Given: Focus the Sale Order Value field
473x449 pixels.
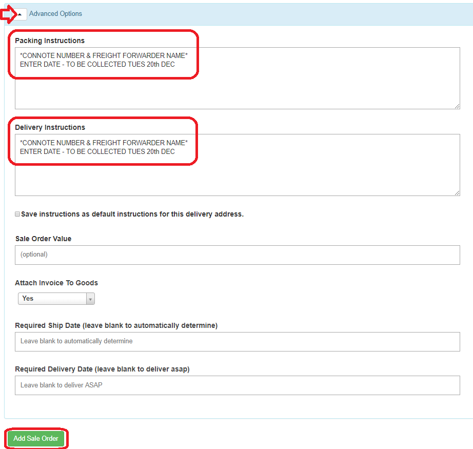Looking at the screenshot, I should pos(238,255).
